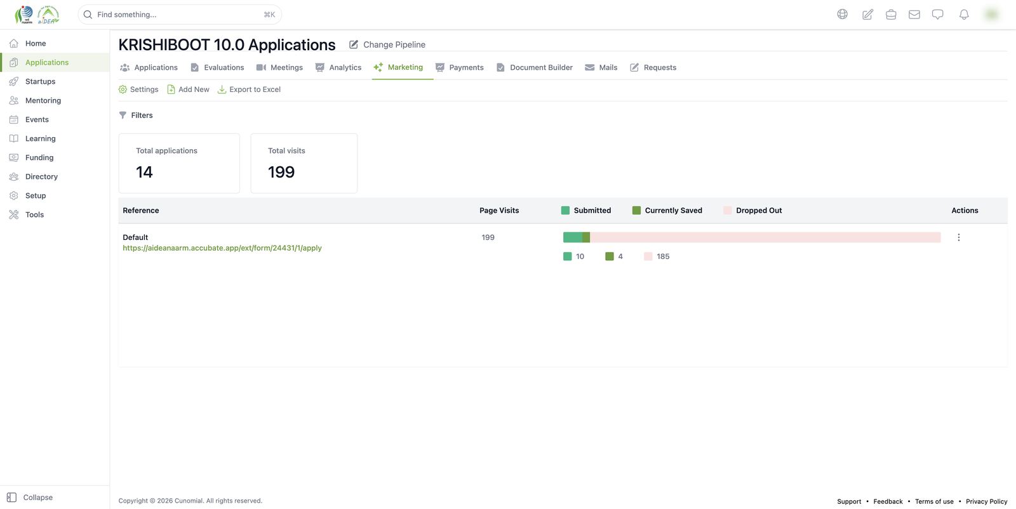
Task: Go to the Payments tab
Action: pyautogui.click(x=460, y=67)
